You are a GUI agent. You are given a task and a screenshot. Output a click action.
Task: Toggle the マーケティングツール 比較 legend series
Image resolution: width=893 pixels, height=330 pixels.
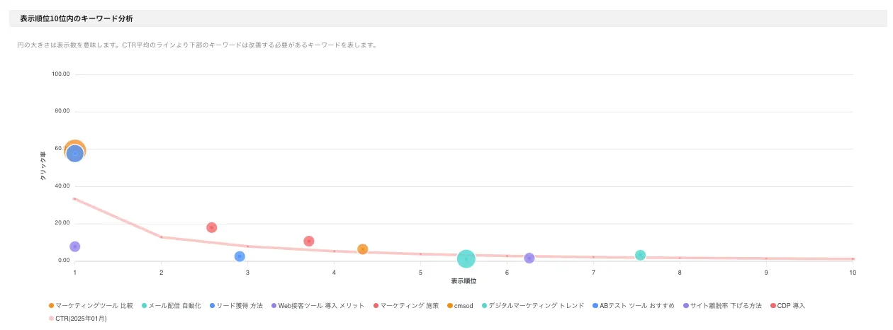tap(91, 306)
